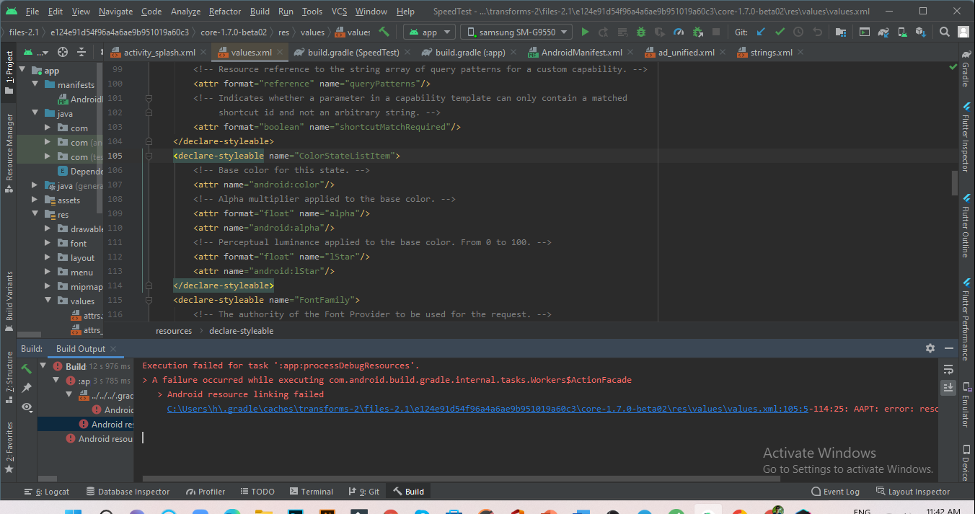
Task: Run the app with green play button
Action: [x=585, y=32]
